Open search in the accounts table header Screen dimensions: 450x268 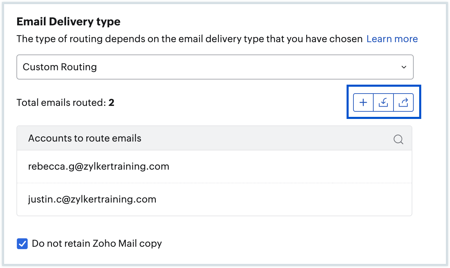coord(398,139)
